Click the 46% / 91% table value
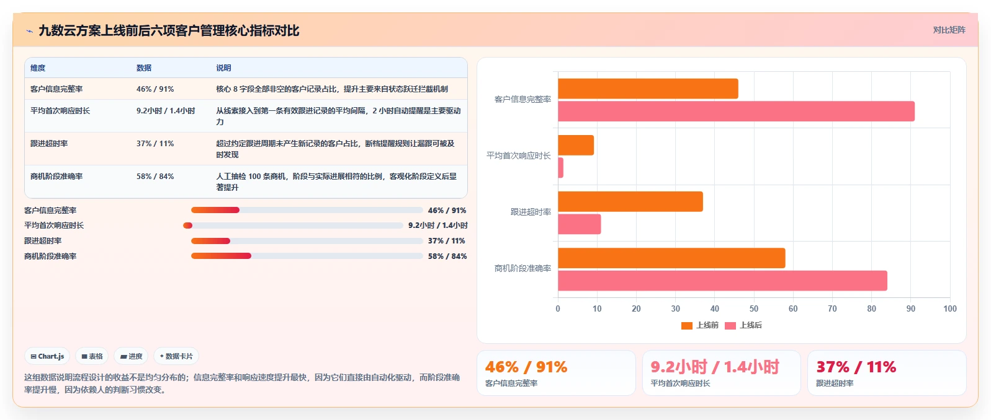 point(155,89)
